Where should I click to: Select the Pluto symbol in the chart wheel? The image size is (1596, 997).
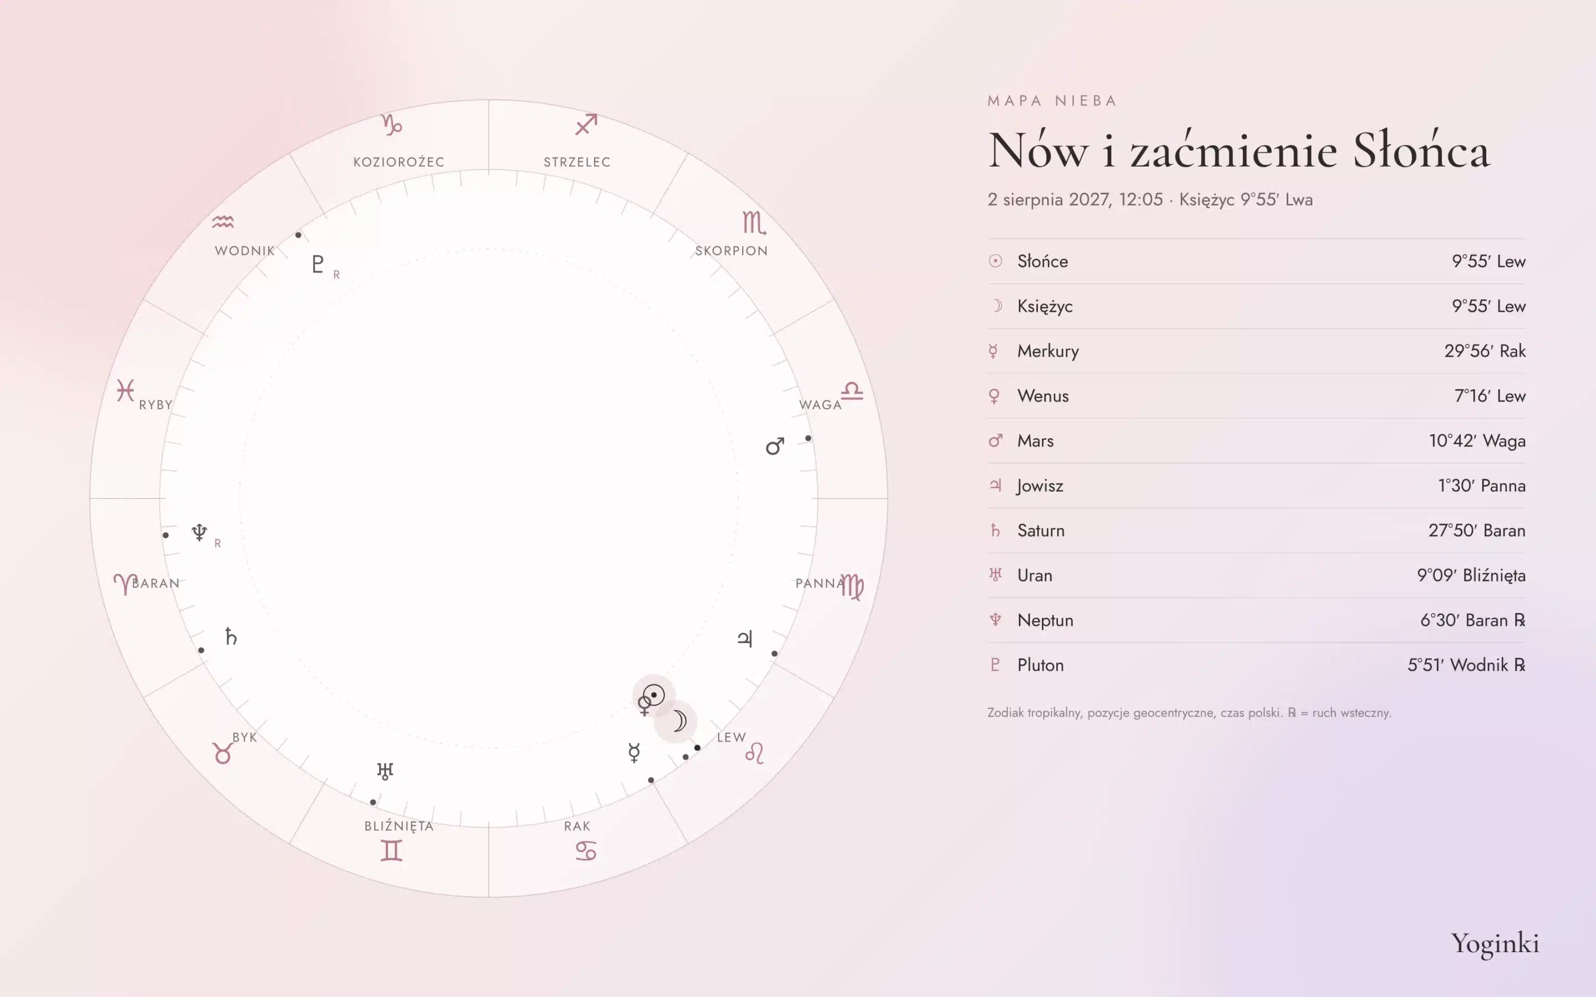click(317, 264)
